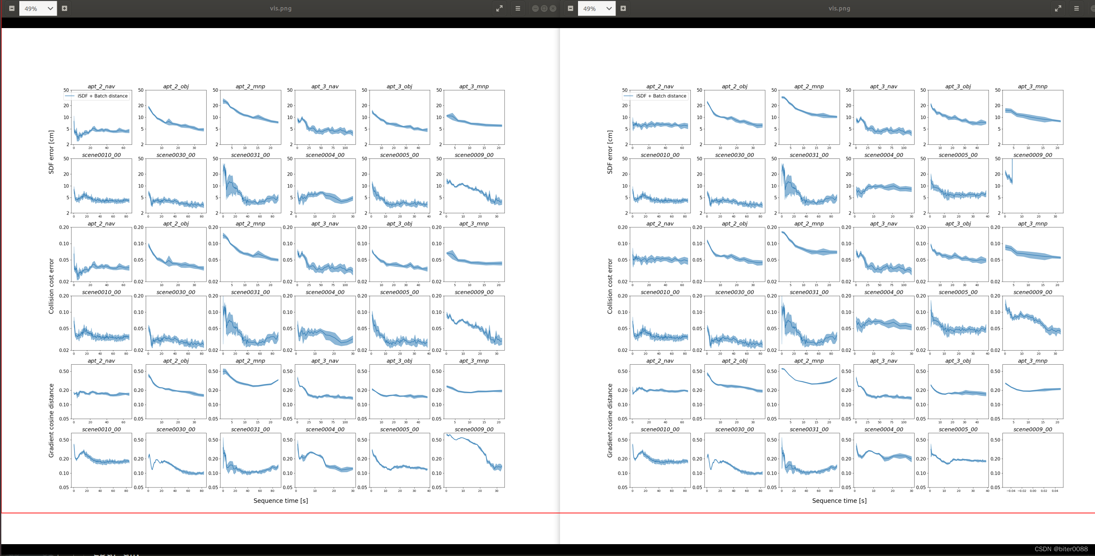1095x556 pixels.
Task: Open the hamburger menu in the right window
Action: tap(1077, 8)
